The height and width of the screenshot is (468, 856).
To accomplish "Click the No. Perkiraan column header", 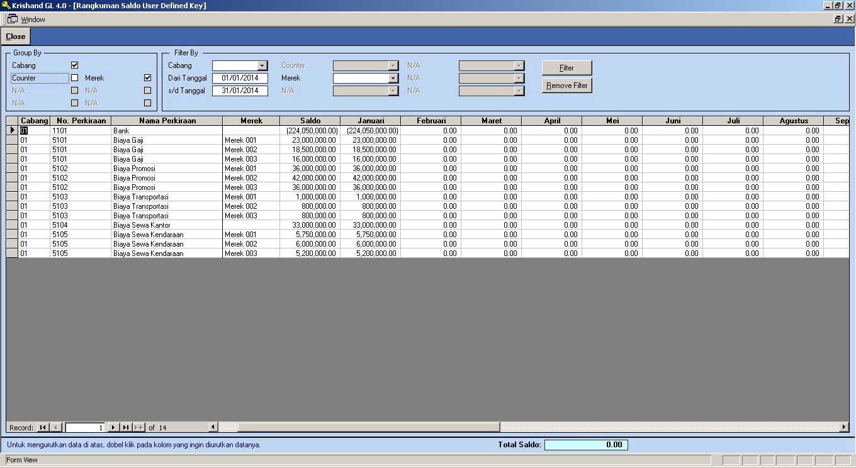I will (81, 121).
